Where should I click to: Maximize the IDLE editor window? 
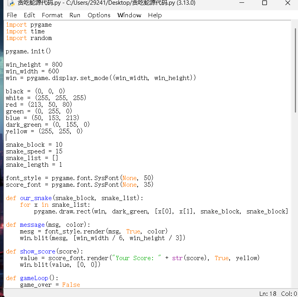[x=264, y=3]
